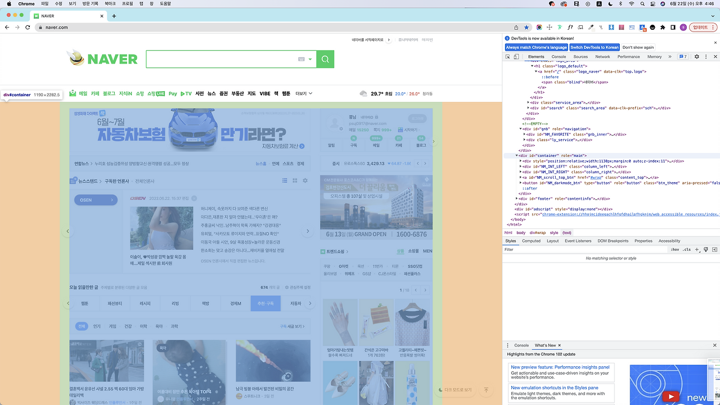This screenshot has width=720, height=405.
Task: Click the green search magnifier button
Action: [325, 59]
